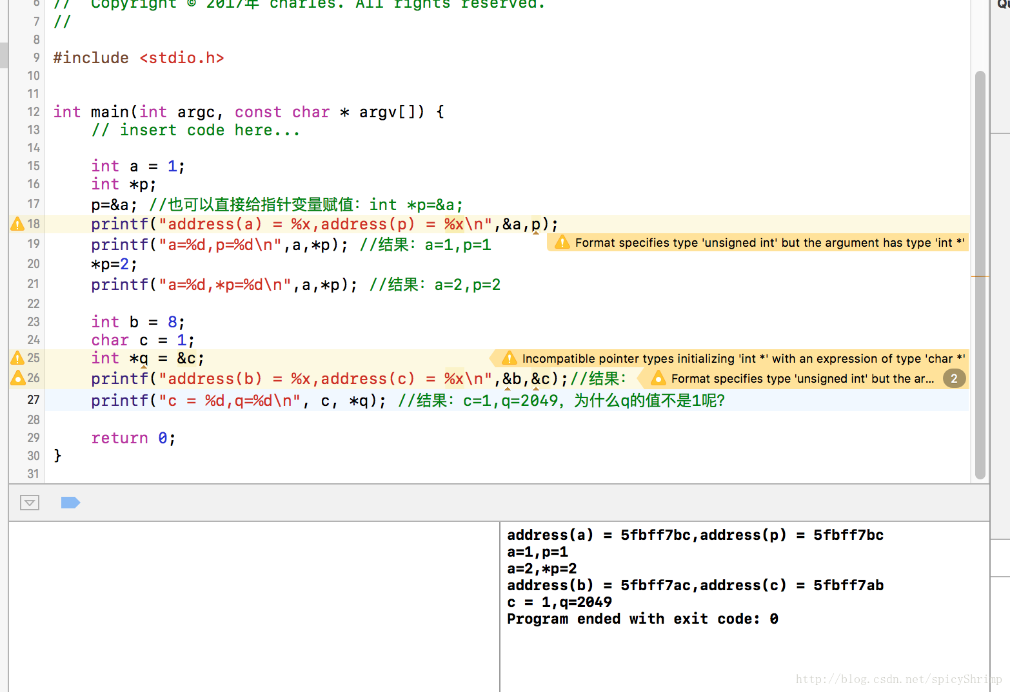This screenshot has height=692, width=1010.
Task: Show both issues via the '2' badge
Action: [954, 378]
